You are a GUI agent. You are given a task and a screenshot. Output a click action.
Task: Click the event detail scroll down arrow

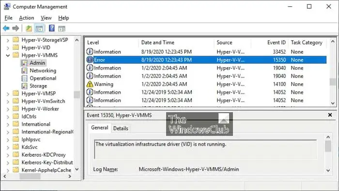coord(328,171)
